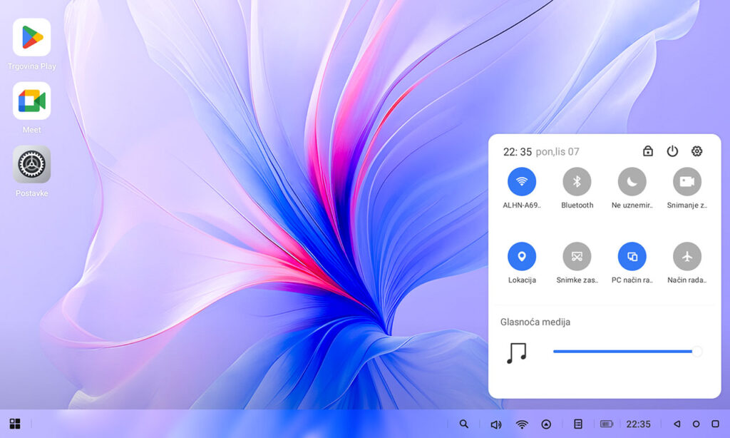Open the Trgovina Play store app
This screenshot has width=730, height=438.
[32, 37]
